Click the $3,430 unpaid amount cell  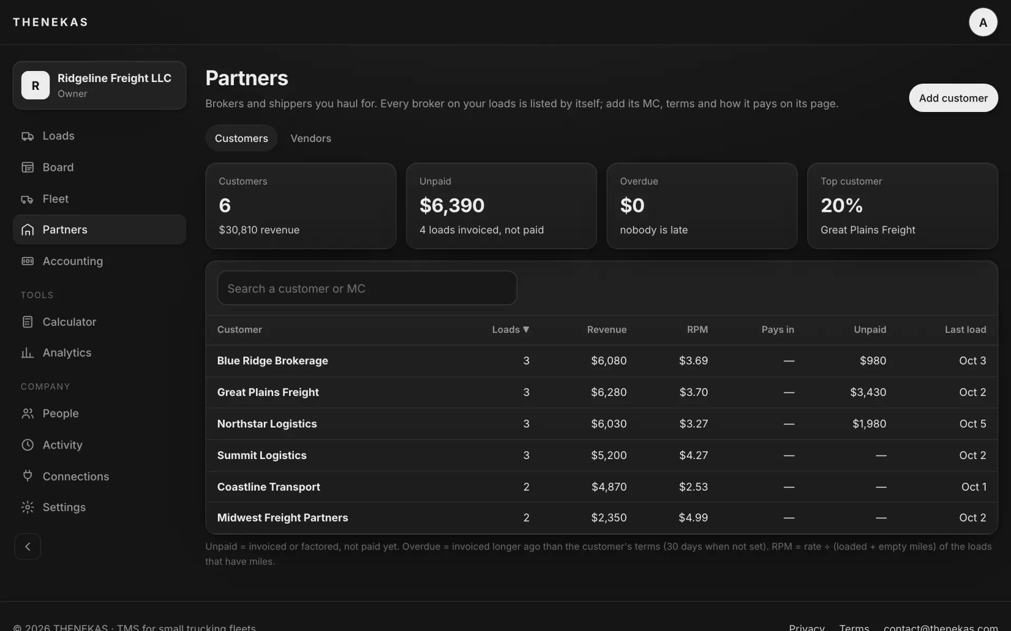coord(868,392)
